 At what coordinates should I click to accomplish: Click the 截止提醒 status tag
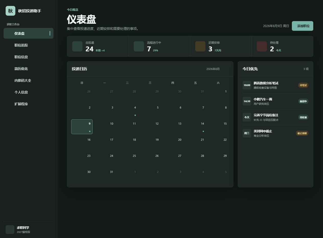(x=302, y=133)
